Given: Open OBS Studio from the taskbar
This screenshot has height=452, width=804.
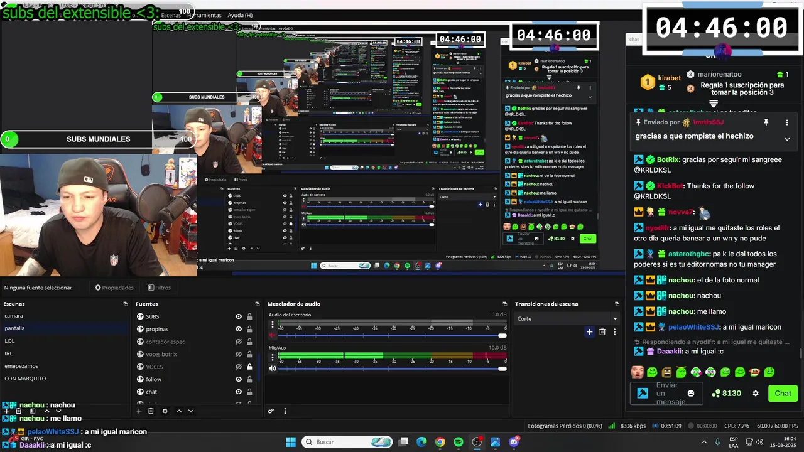Looking at the screenshot, I should pos(477,442).
